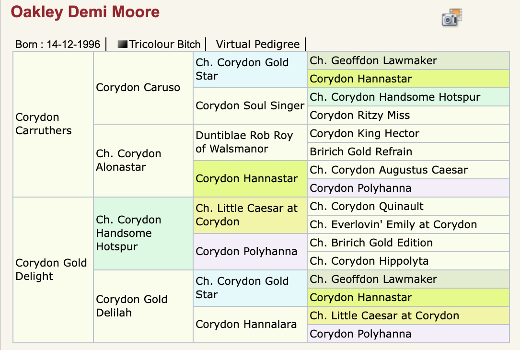Viewport: 520px width, 350px height.
Task: Select Corydon Hannalara entry
Action: pos(246,324)
